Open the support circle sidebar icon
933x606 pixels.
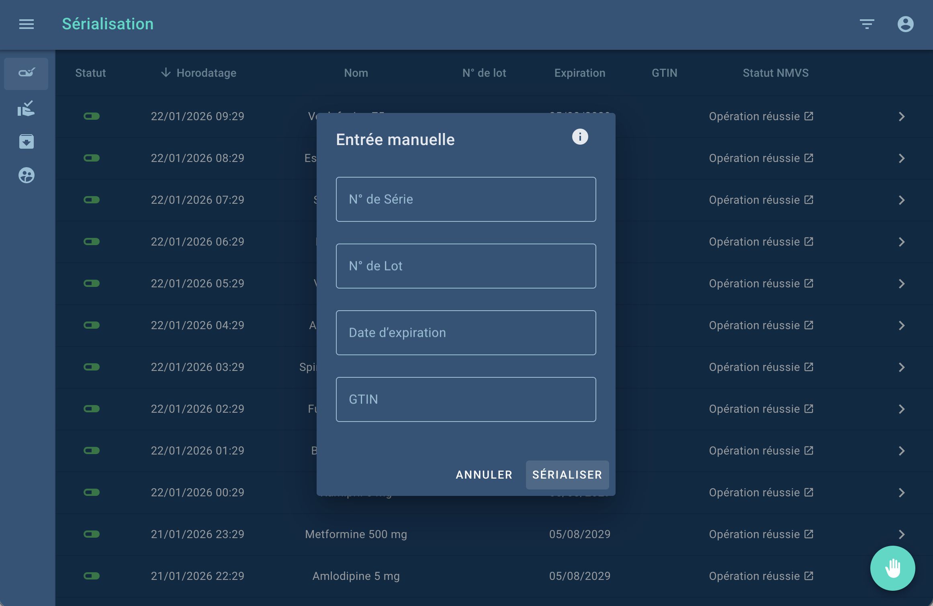click(x=27, y=175)
